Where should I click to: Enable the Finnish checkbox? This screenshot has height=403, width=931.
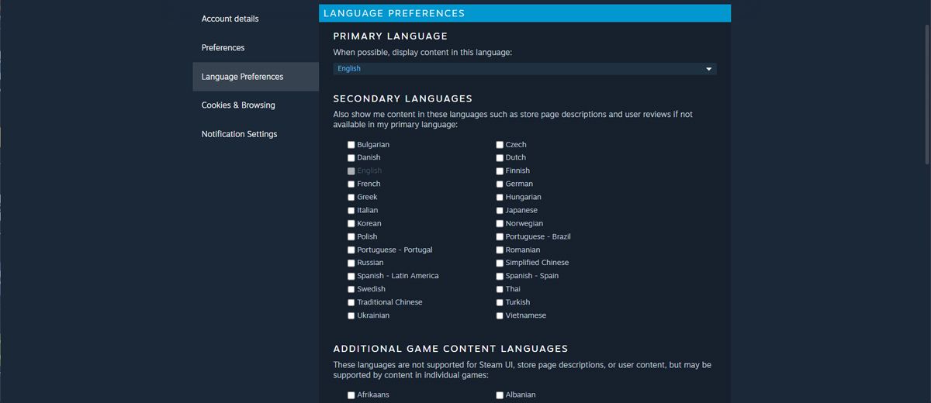click(500, 171)
